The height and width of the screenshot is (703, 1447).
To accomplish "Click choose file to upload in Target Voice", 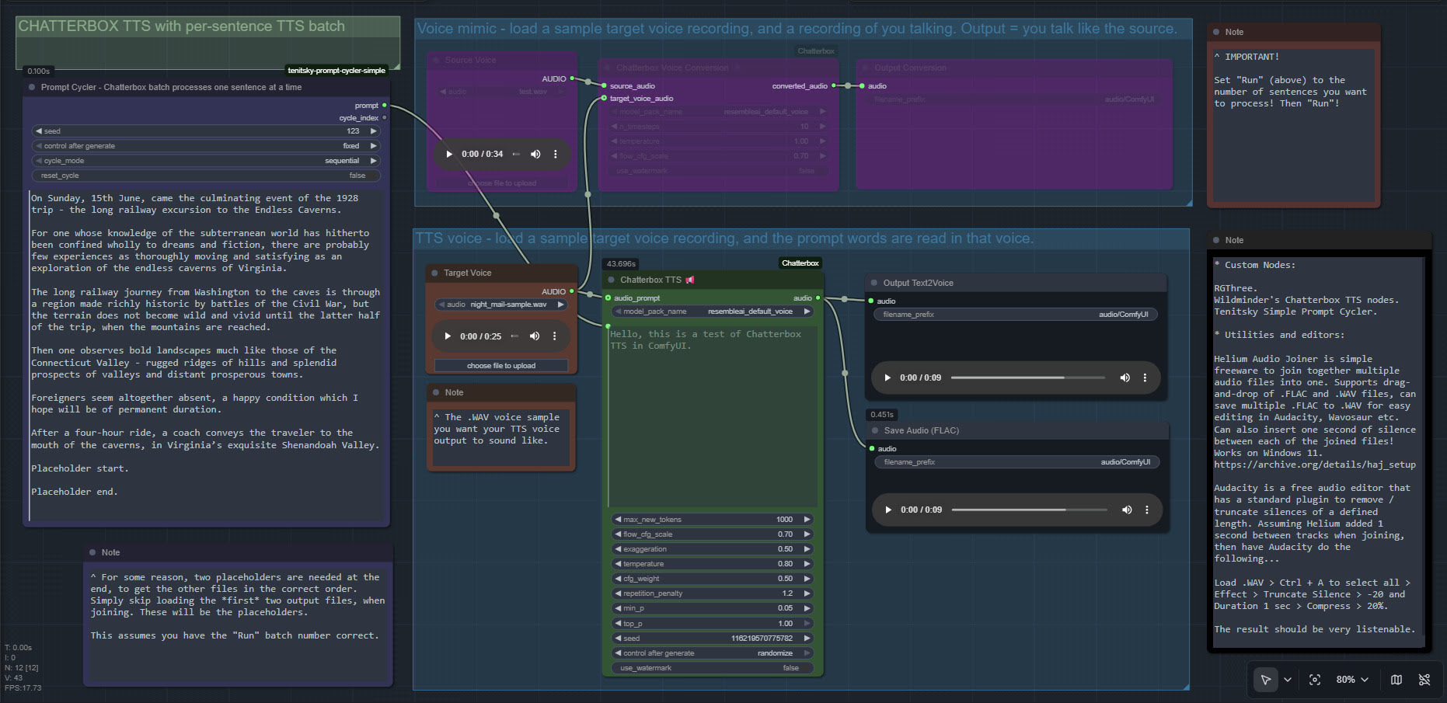I will coord(501,366).
